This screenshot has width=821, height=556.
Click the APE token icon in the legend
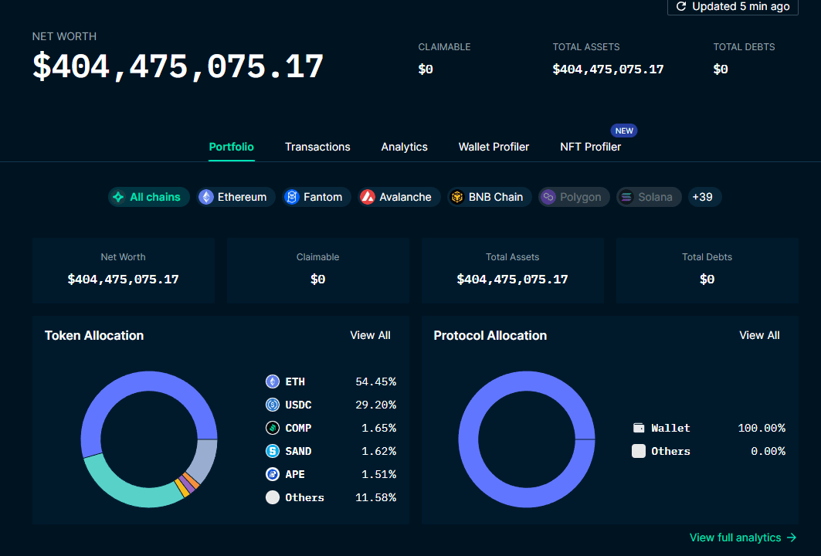point(273,474)
